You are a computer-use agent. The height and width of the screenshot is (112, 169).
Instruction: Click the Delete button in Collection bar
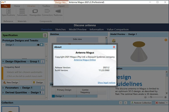160,103
